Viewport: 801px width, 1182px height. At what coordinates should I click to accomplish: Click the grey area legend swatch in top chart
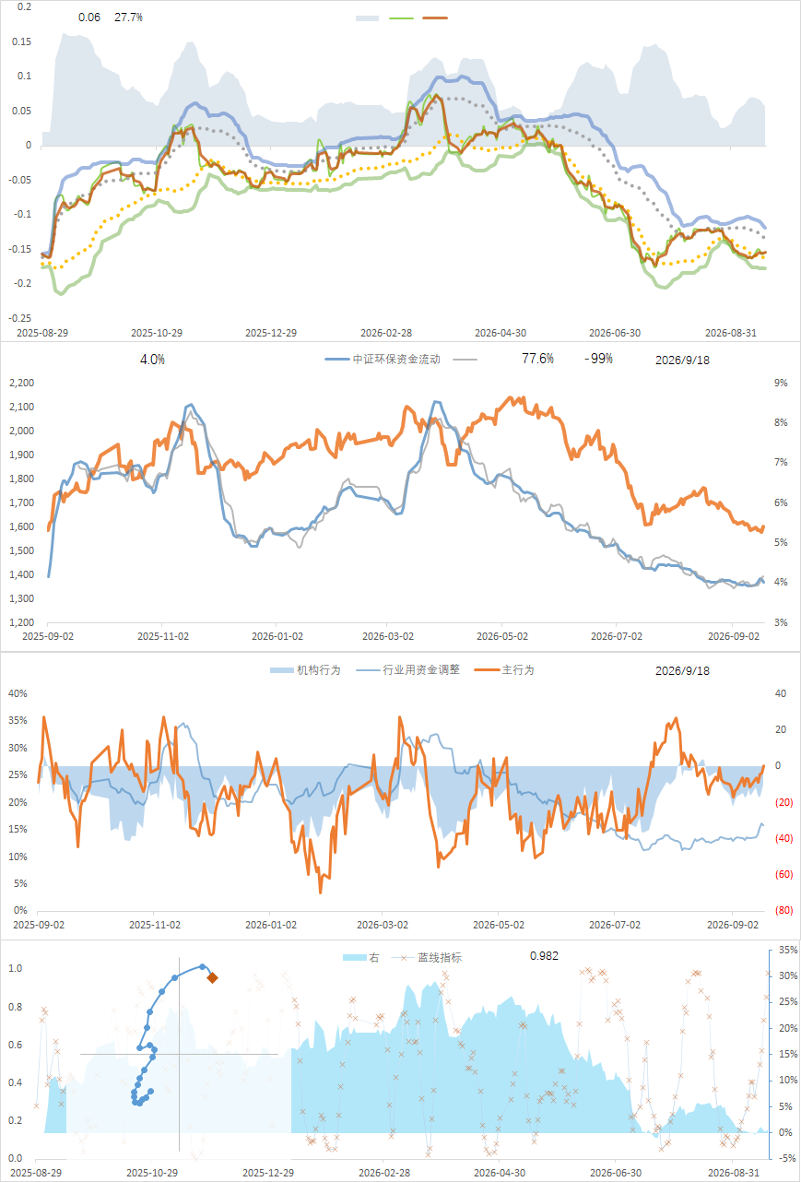coord(368,18)
